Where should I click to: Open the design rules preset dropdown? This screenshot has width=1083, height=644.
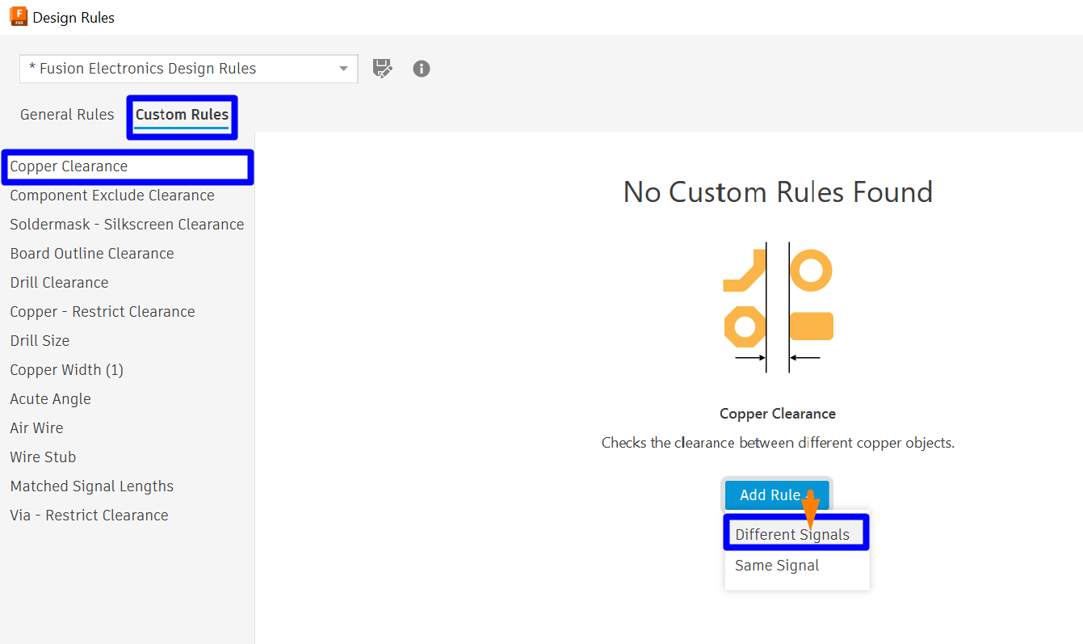pos(343,69)
